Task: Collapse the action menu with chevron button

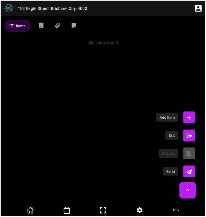Action: 188,190
